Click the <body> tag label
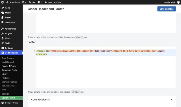The height and width of the screenshot is (107, 181). 79,37
